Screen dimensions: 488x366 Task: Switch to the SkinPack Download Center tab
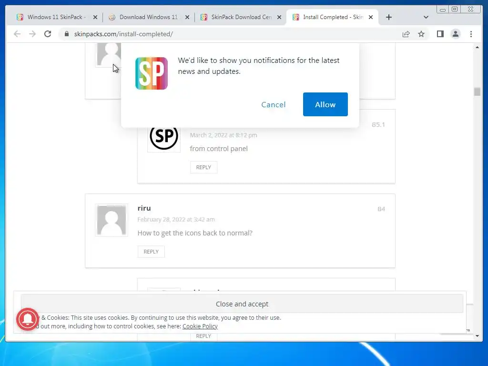coord(241,17)
